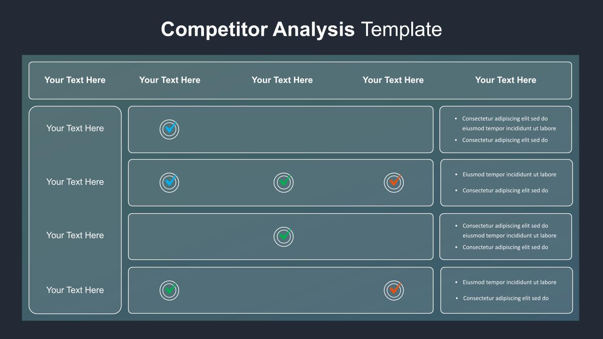
Task: Select third row label in left sidebar
Action: point(75,235)
